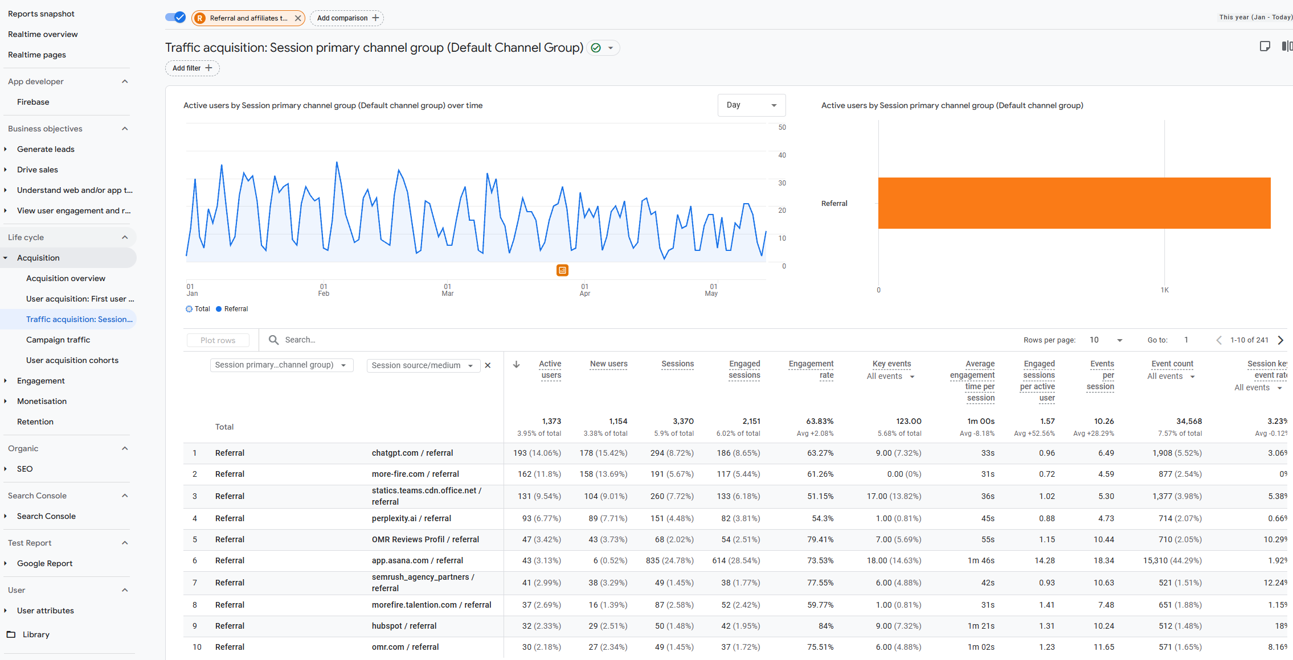Open Session source/medium dimension dropdown
Screen dimensions: 1293x660
point(423,365)
